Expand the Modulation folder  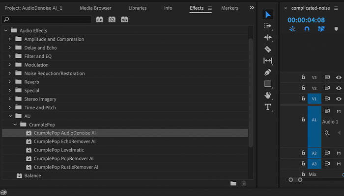click(x=10, y=65)
